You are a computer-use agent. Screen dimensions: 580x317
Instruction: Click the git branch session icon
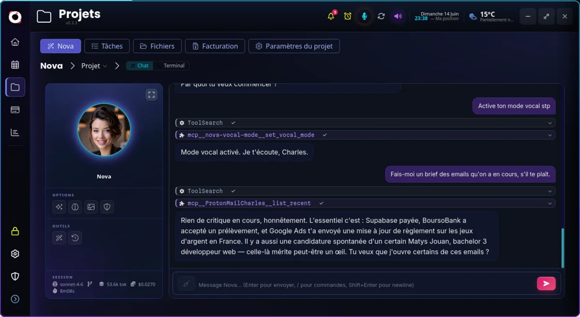[89, 284]
